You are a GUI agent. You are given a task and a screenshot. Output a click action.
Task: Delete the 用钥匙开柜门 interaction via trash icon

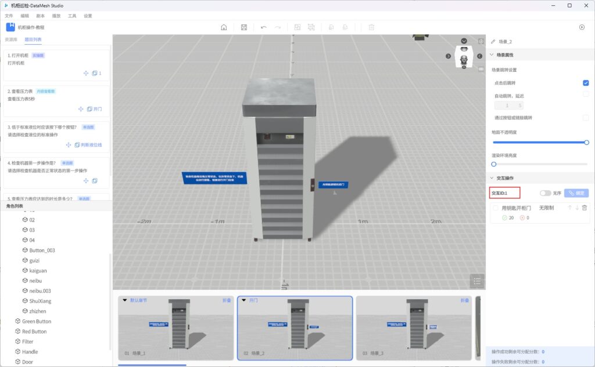click(585, 208)
